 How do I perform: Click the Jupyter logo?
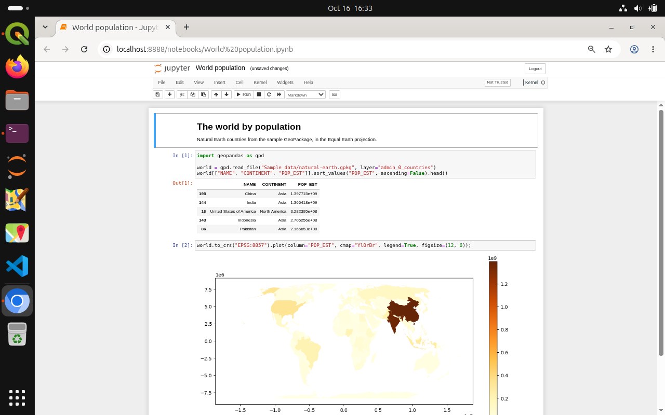click(x=172, y=68)
